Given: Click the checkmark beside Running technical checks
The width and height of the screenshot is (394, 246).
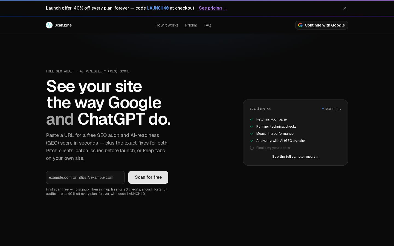Looking at the screenshot, I should tap(252, 127).
